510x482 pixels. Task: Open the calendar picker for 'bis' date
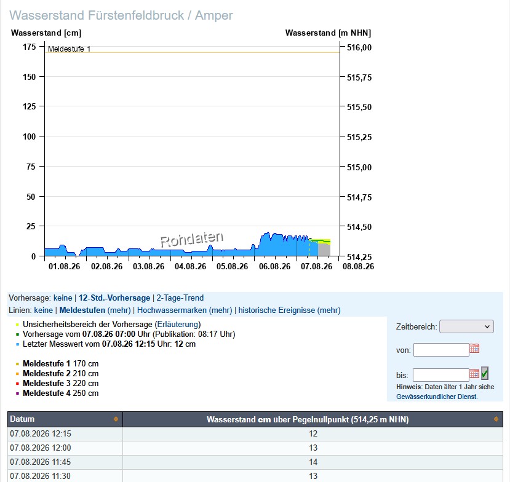(474, 374)
